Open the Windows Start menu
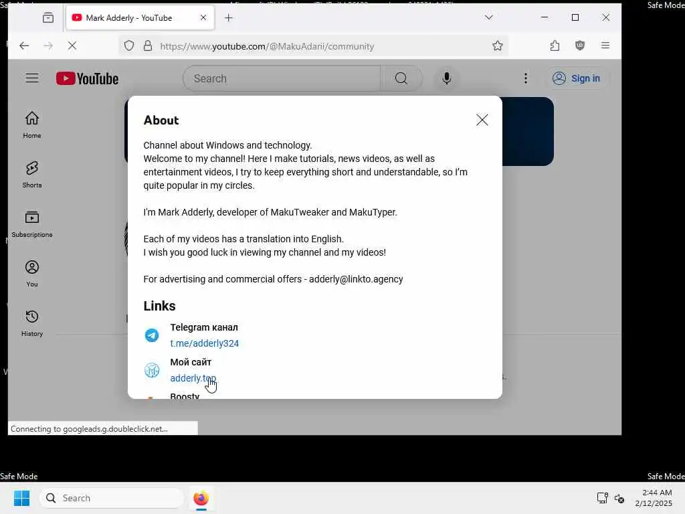The image size is (685, 514). [21, 498]
